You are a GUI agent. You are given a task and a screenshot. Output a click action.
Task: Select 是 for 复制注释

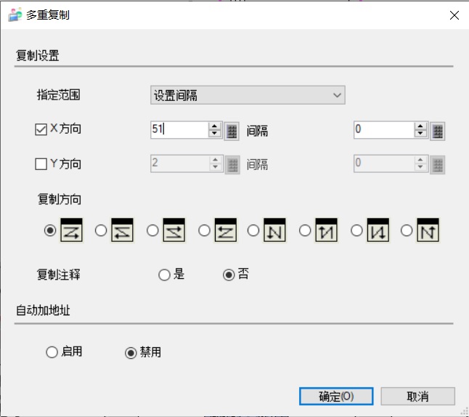(x=164, y=275)
